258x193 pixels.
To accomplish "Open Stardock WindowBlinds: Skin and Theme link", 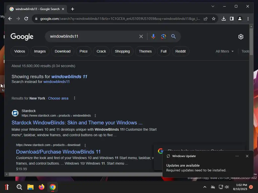I will point(77,123).
